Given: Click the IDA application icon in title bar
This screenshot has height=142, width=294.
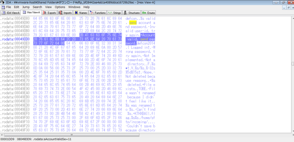Looking at the screenshot, I should point(3,2).
